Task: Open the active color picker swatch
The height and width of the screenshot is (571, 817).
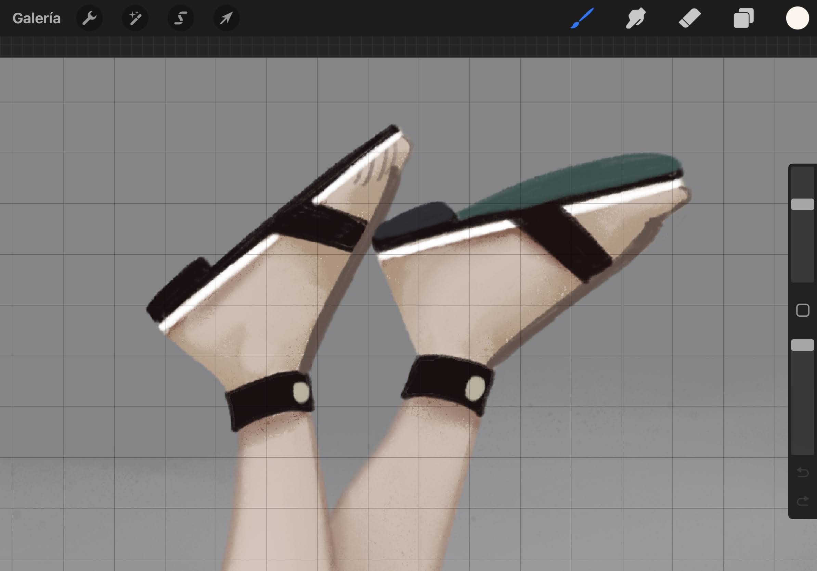Action: coord(797,18)
